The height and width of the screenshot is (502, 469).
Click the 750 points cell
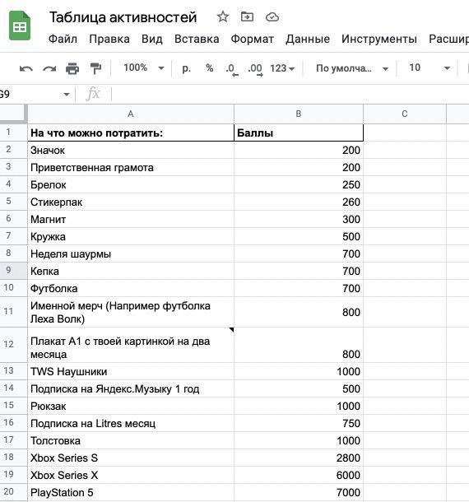[x=299, y=423]
